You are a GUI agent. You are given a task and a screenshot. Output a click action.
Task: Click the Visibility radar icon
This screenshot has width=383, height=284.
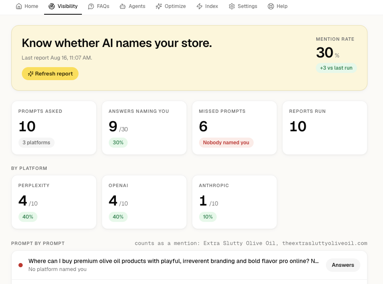pos(52,6)
